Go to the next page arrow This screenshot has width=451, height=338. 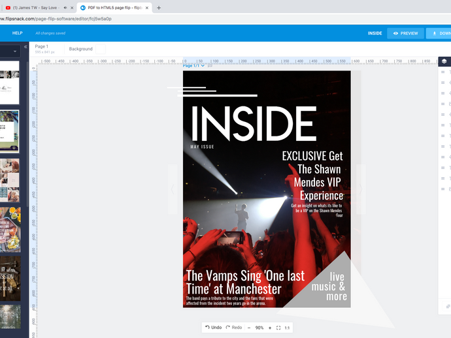click(361, 189)
